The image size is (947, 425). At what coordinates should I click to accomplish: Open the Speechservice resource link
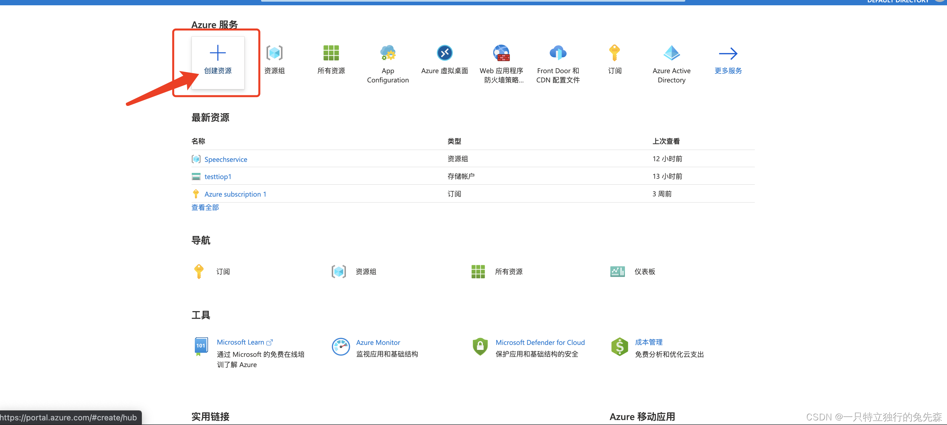click(226, 160)
